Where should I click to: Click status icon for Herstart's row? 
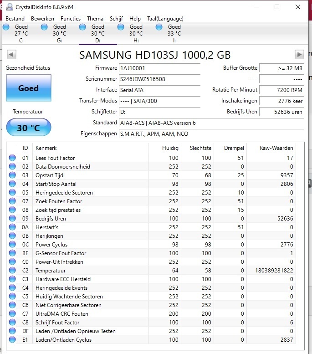click(12, 227)
